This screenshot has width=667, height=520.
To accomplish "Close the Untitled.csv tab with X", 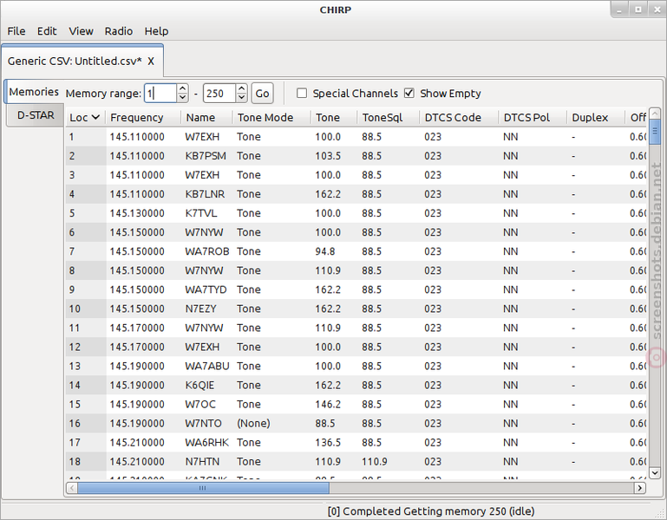I will pos(151,62).
